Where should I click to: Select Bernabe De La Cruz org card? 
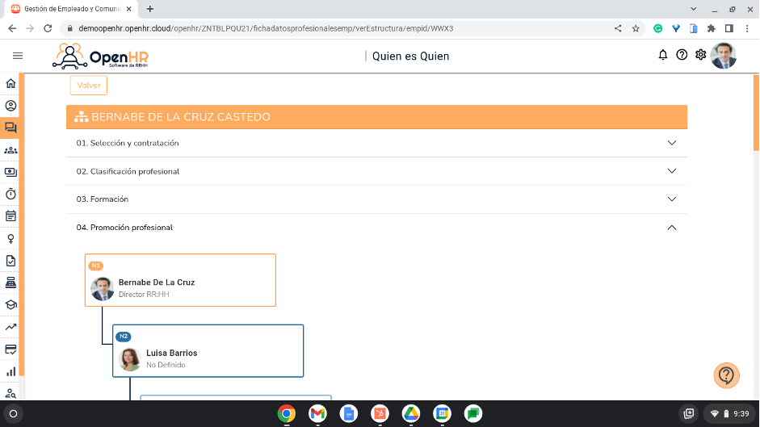coord(180,281)
